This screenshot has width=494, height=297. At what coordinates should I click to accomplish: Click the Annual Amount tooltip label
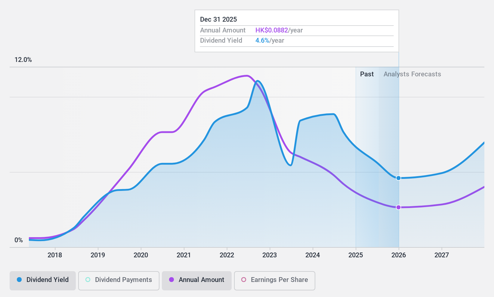coord(223,30)
